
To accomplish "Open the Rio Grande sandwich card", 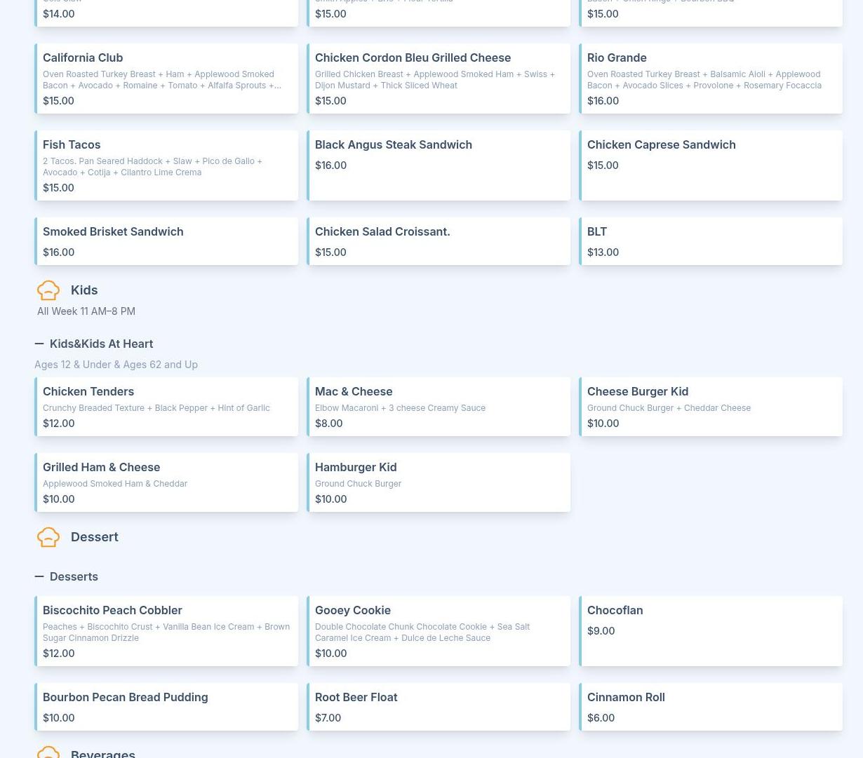I will pyautogui.click(x=711, y=79).
